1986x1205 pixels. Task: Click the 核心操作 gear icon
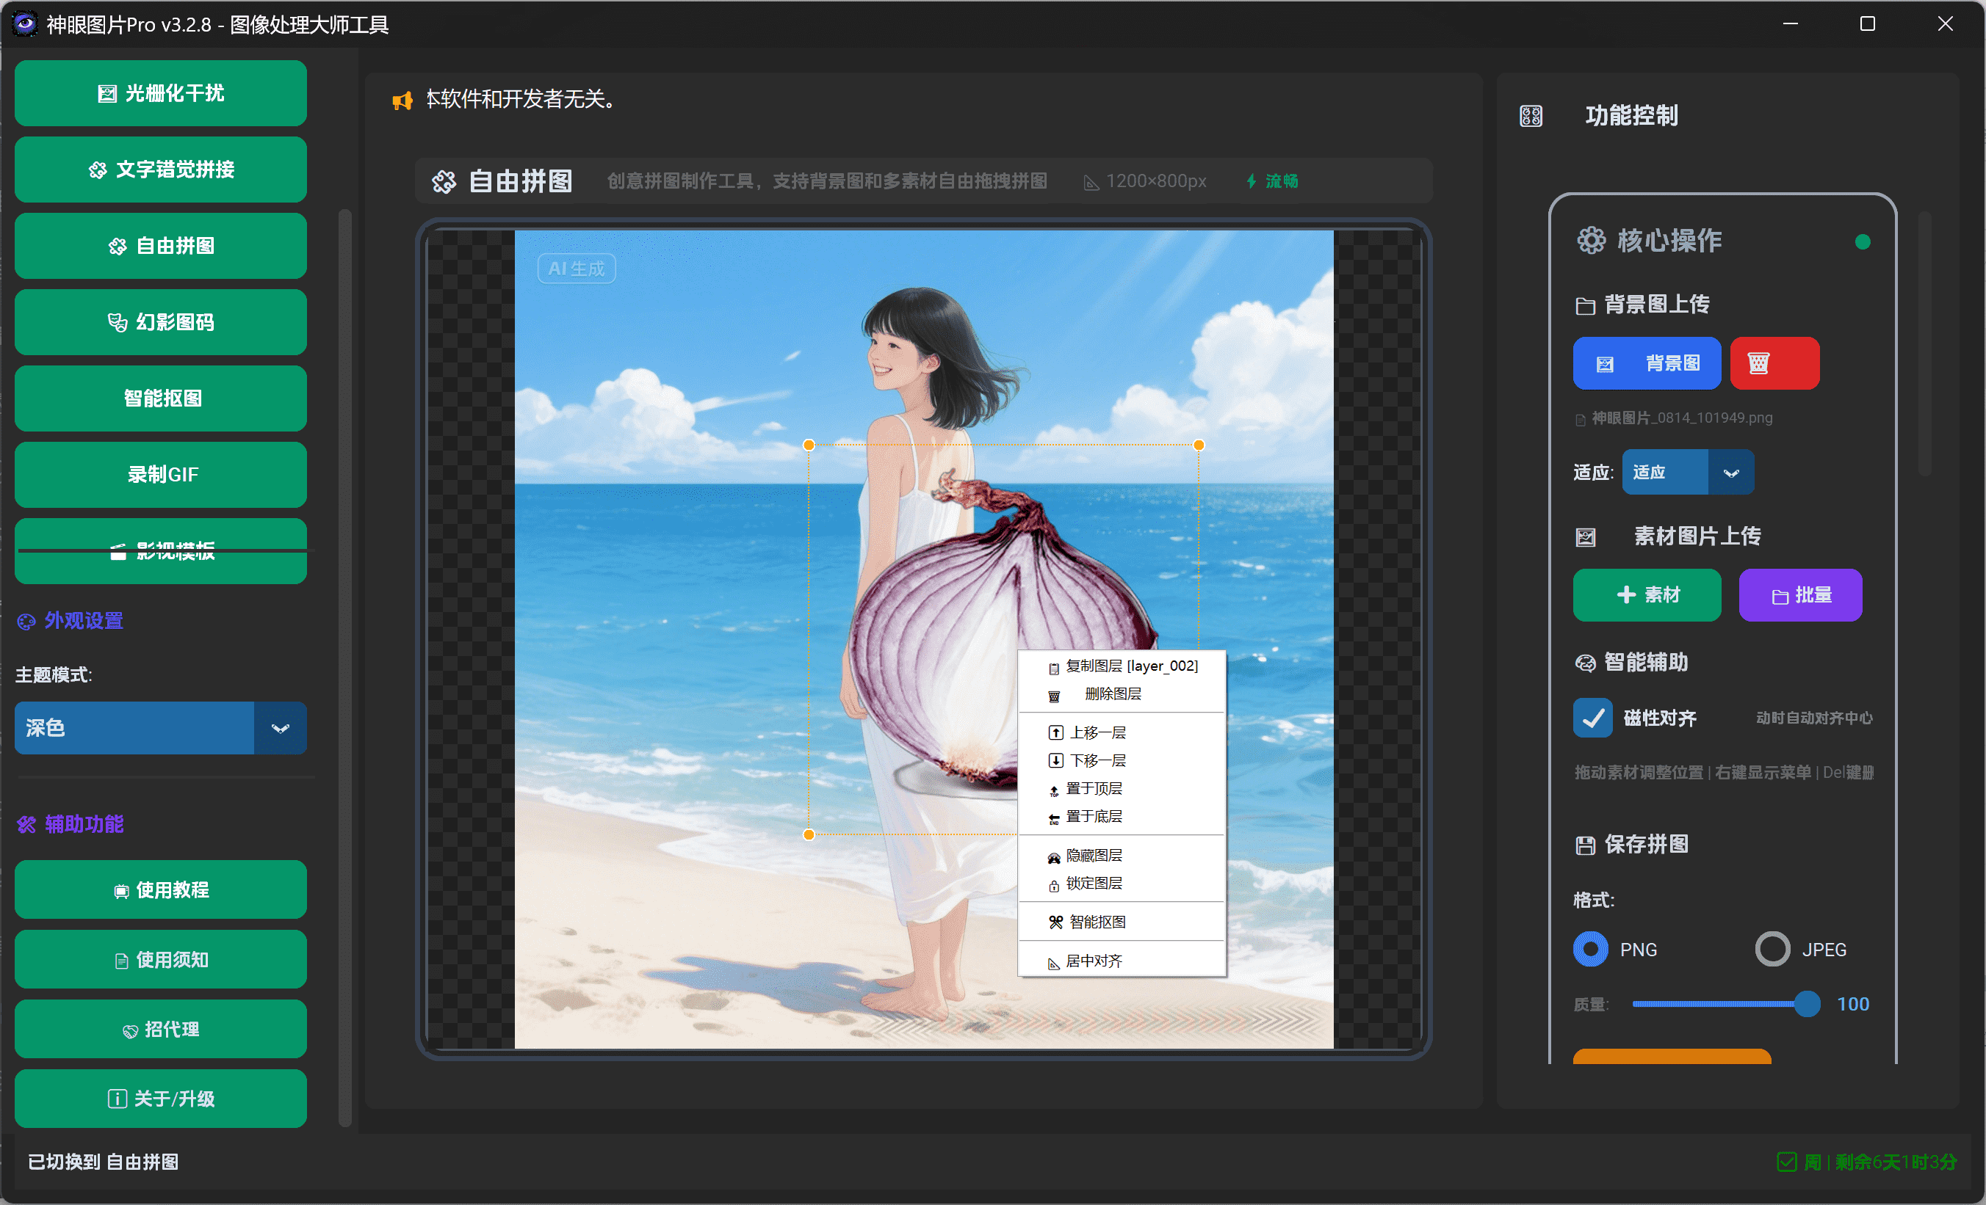coord(1590,240)
